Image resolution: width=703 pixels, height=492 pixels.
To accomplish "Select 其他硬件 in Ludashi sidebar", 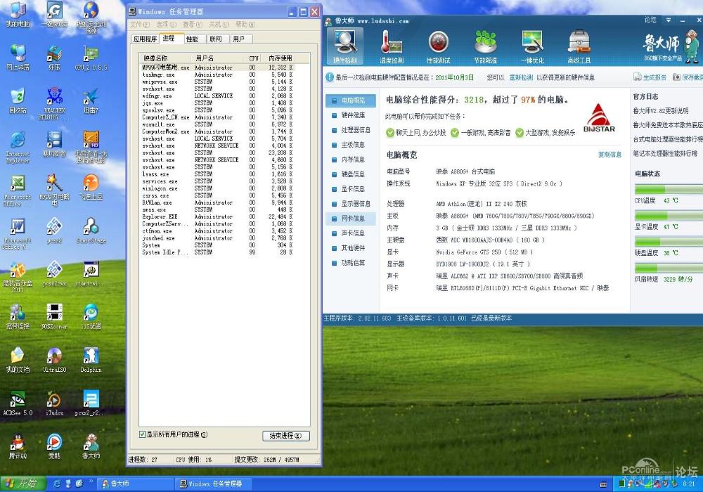I will (351, 248).
